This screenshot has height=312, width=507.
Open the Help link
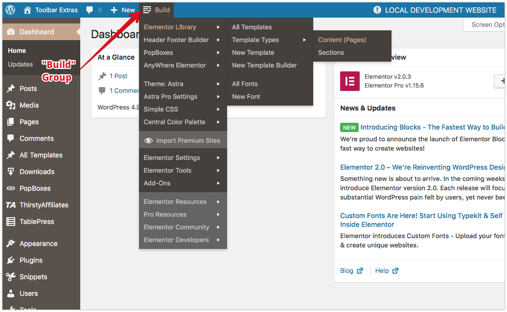point(382,270)
